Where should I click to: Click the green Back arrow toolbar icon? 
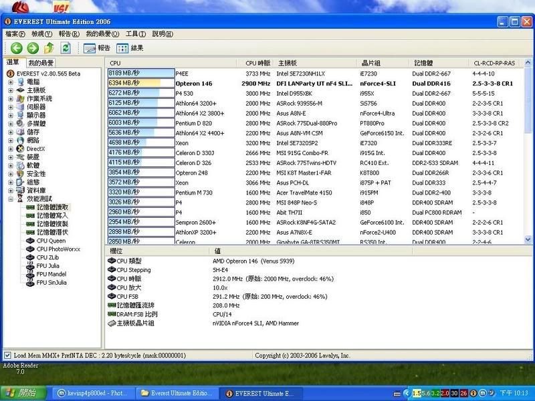pos(15,48)
